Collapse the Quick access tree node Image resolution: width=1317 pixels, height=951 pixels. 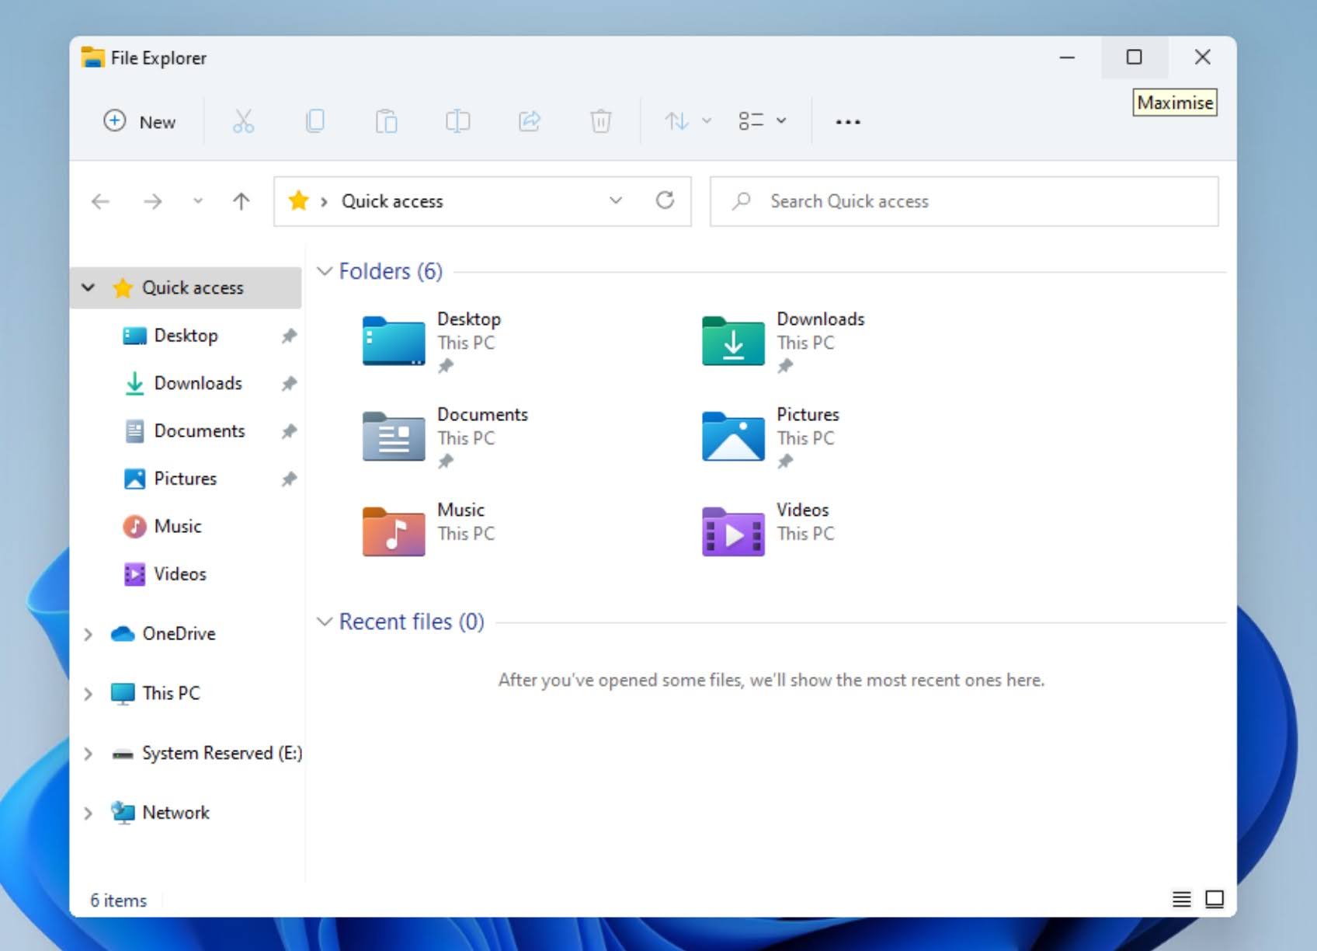pyautogui.click(x=89, y=287)
